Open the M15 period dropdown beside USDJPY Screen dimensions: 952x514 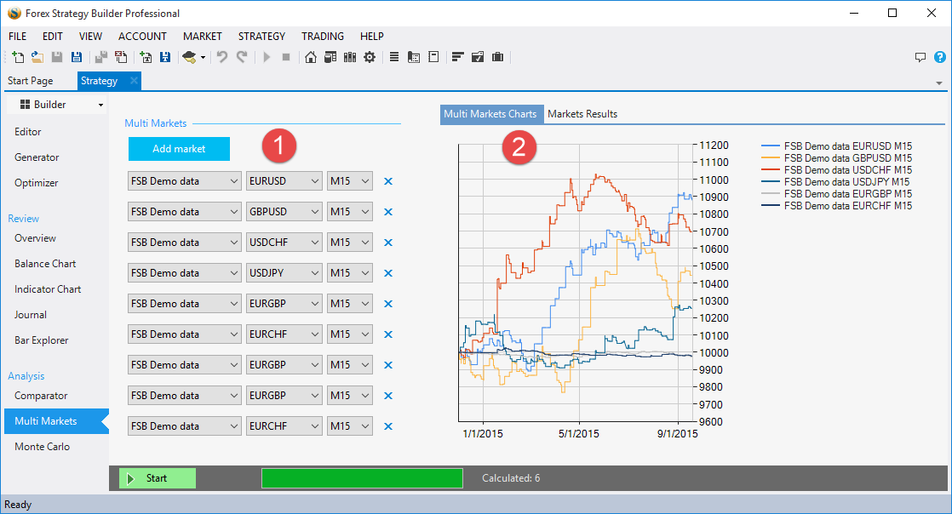[350, 273]
